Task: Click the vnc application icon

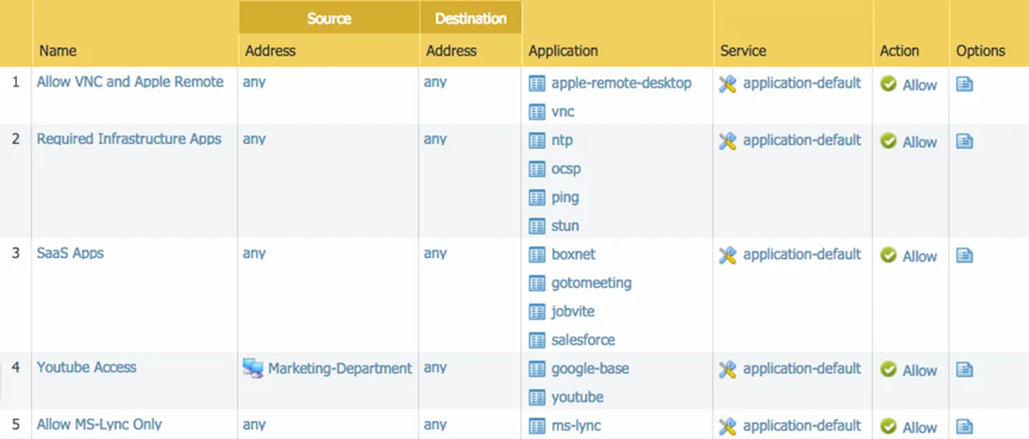Action: (x=537, y=112)
